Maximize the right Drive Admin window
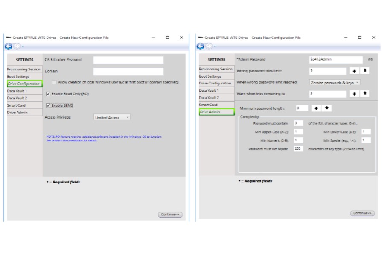This screenshot has width=384, height=256. click(360, 38)
